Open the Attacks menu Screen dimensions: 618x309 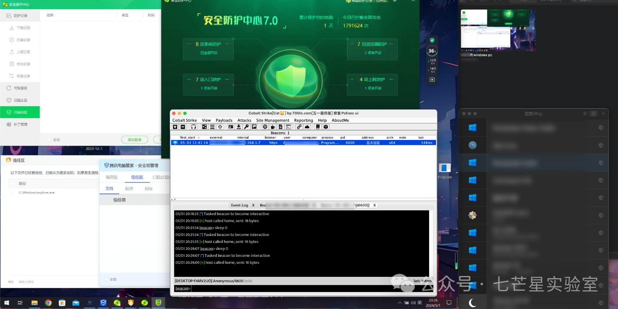(244, 120)
